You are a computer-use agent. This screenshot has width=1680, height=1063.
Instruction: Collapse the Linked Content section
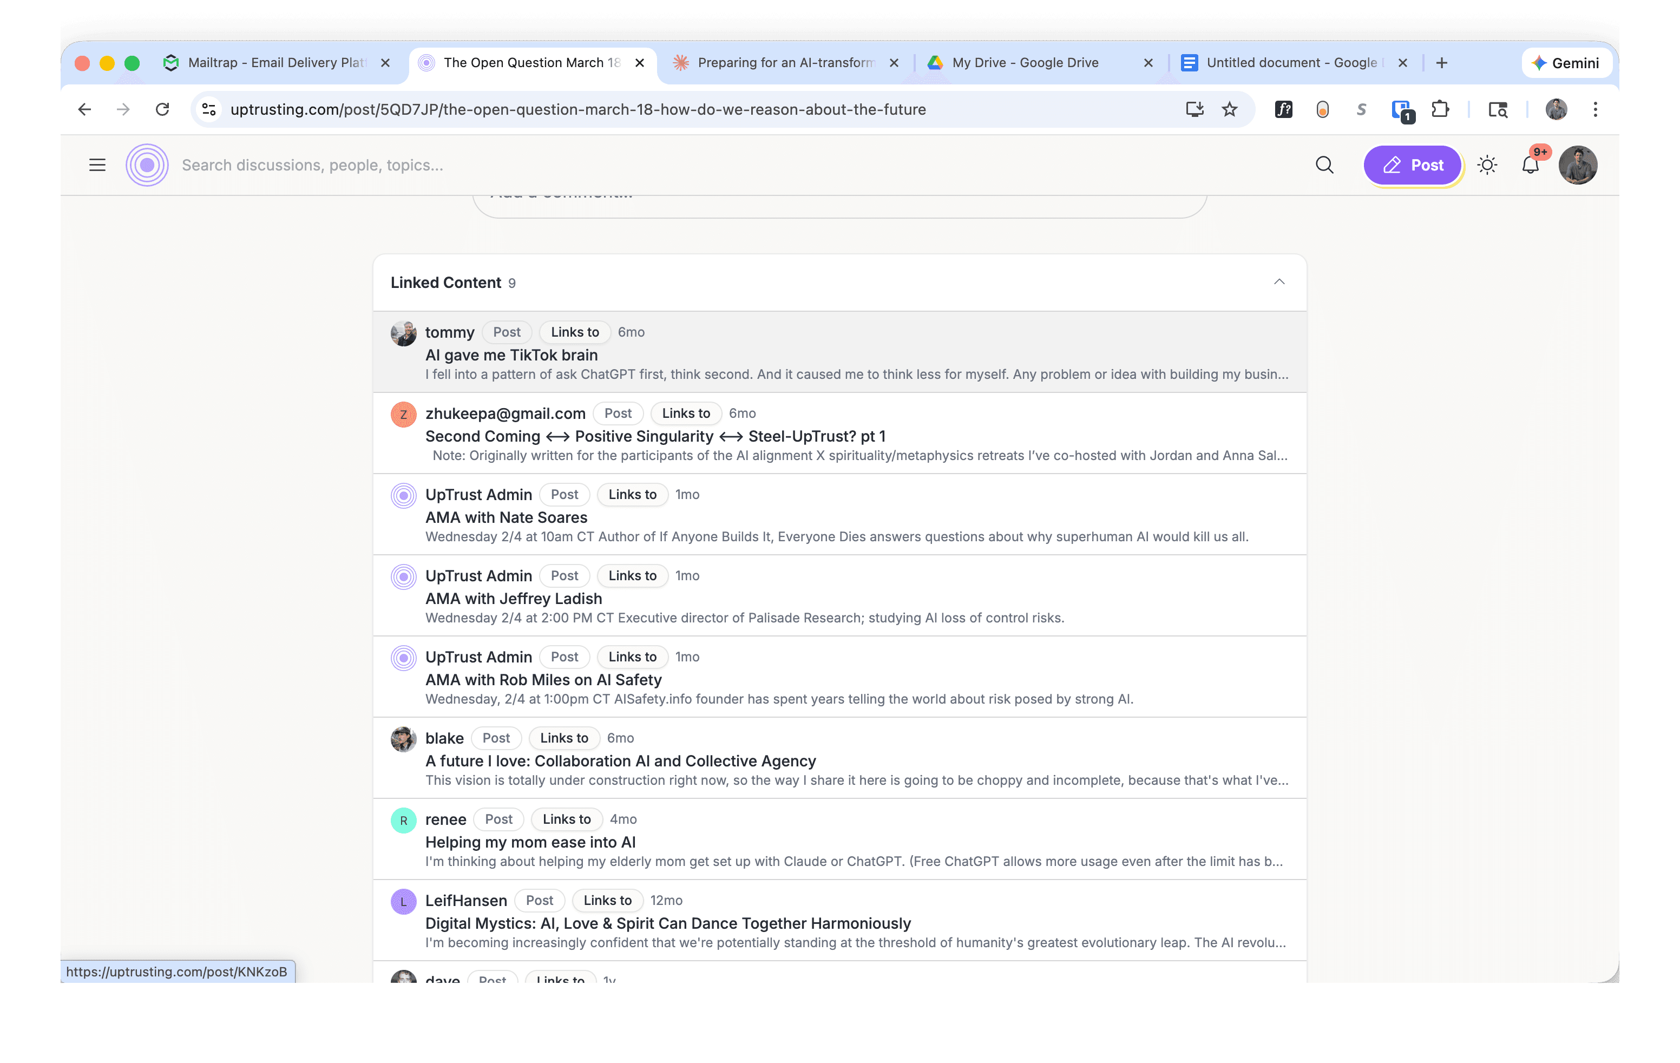click(x=1279, y=282)
